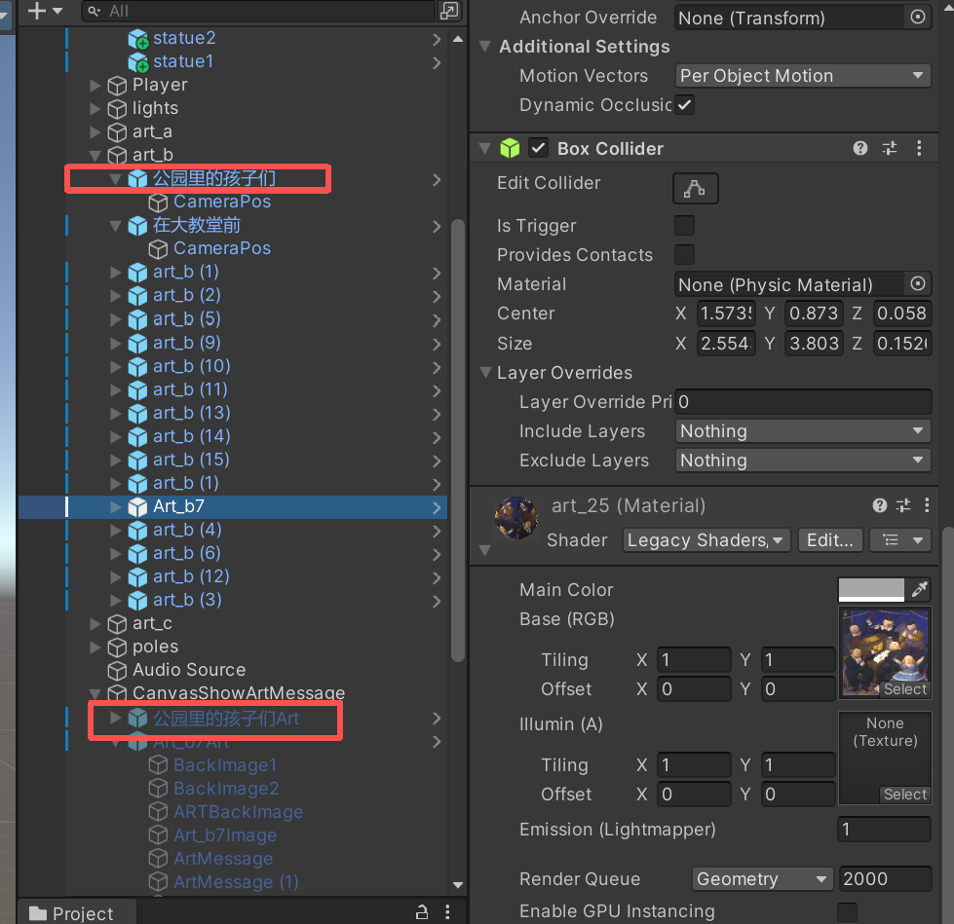
Task: Click the statue1 prefab cube icon
Action: pyautogui.click(x=138, y=62)
